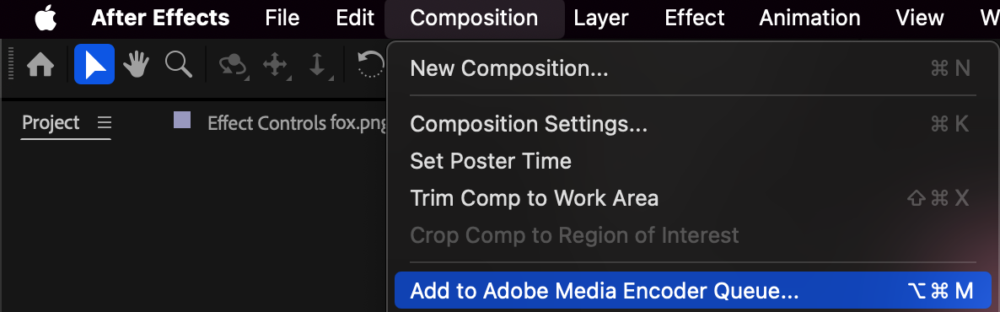Select the Zoom magnifier tool
1000x312 pixels.
tap(179, 64)
